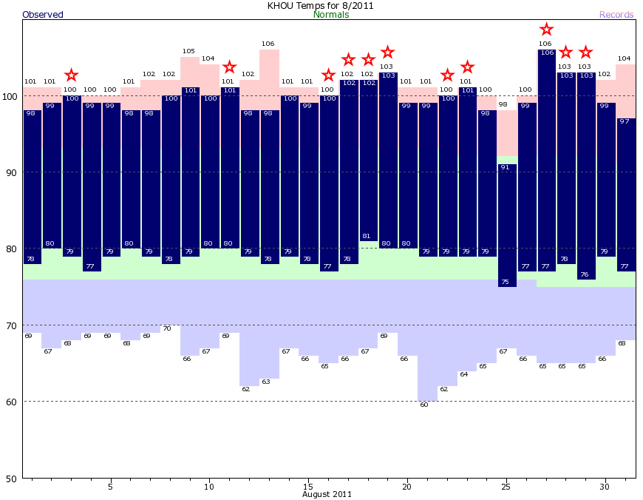Click the record star above August 16
This screenshot has height=500, width=643.
328,75
